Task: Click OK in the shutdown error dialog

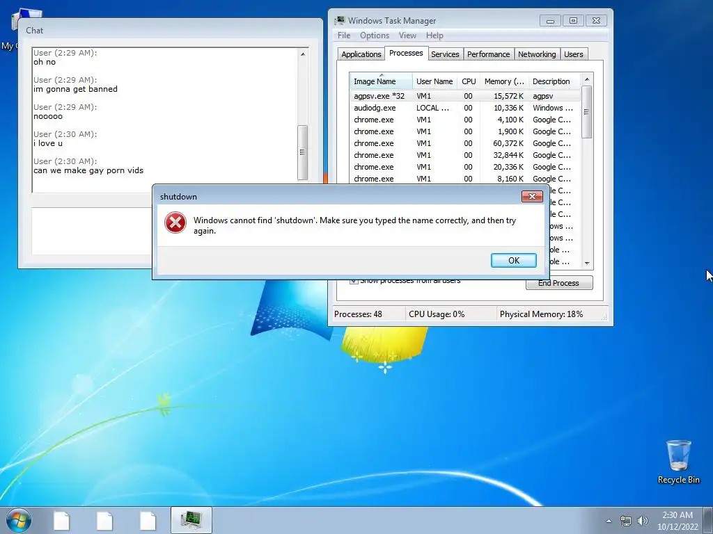Action: tap(513, 260)
